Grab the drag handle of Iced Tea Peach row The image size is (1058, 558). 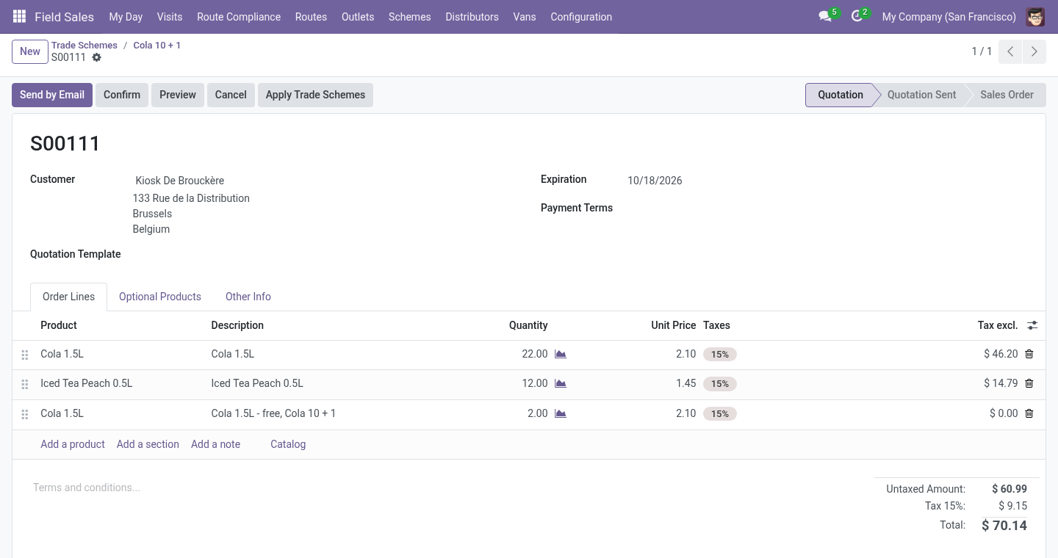point(25,384)
